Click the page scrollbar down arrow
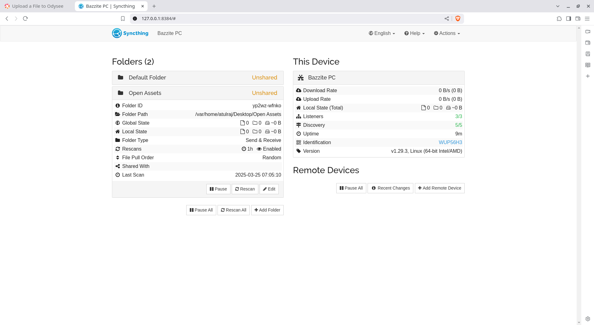 (x=579, y=323)
